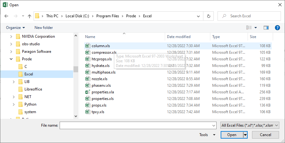Click the search magnifier icon
The width and height of the screenshot is (285, 143).
pyautogui.click(x=224, y=16)
